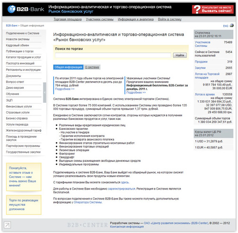Open the Демо-версия sidebar item
This screenshot has width=238, height=233.
pyautogui.click(x=15, y=88)
